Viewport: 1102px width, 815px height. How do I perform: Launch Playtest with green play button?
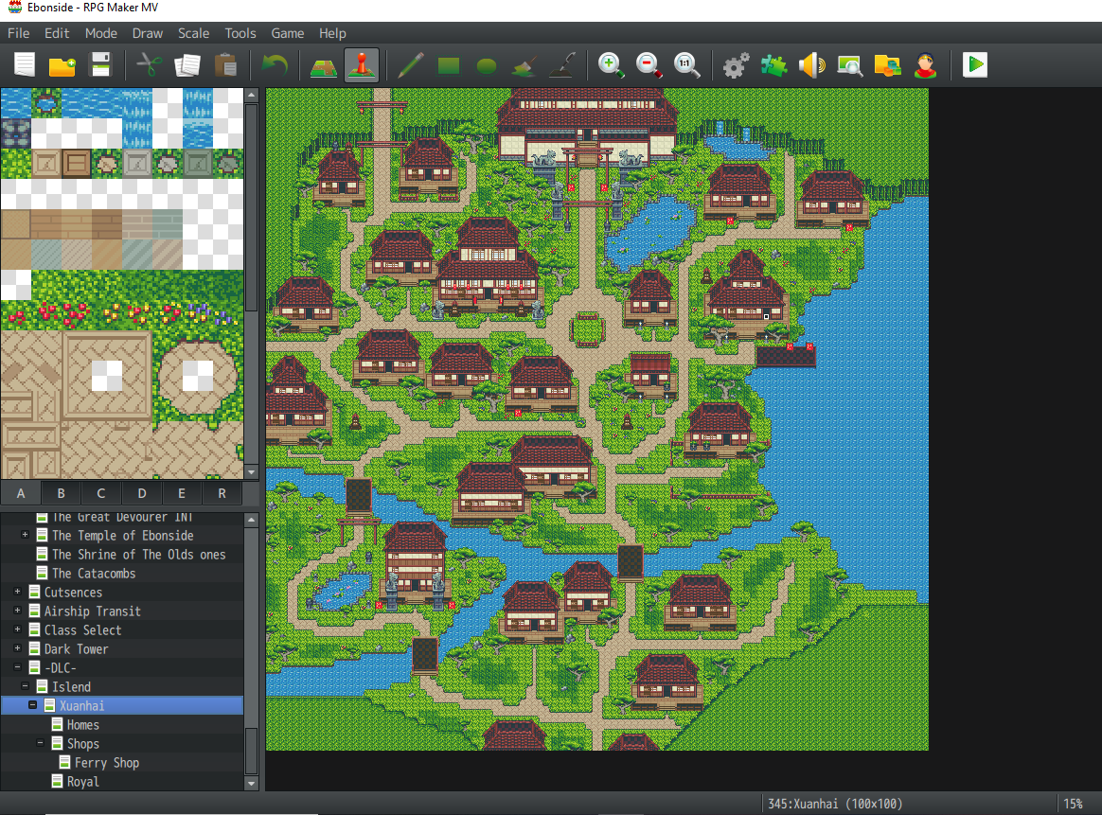click(x=974, y=65)
